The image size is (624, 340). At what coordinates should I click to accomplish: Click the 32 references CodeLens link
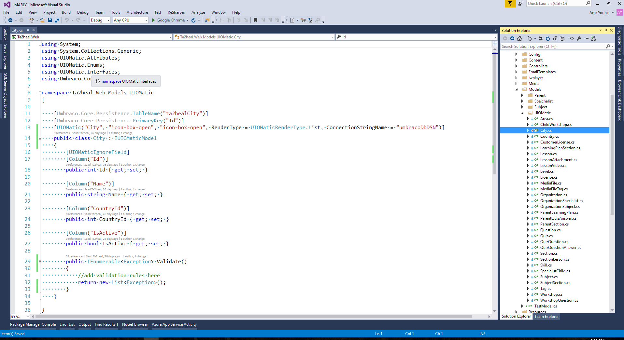pyautogui.click(x=75, y=256)
